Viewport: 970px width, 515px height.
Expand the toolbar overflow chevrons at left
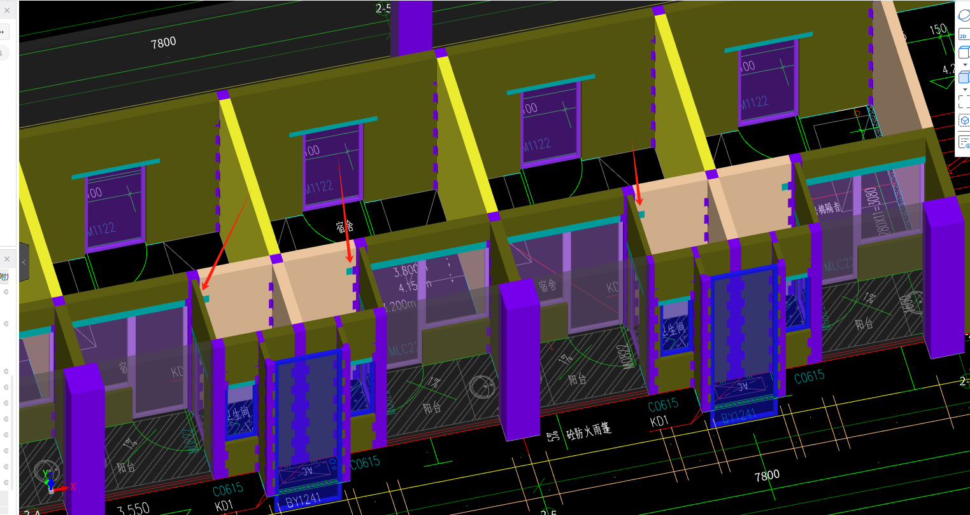click(x=4, y=31)
